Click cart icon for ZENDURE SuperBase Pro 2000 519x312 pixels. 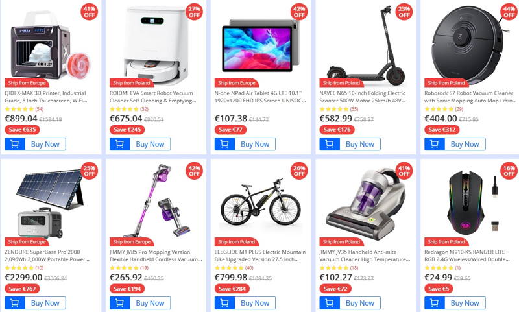tap(15, 303)
